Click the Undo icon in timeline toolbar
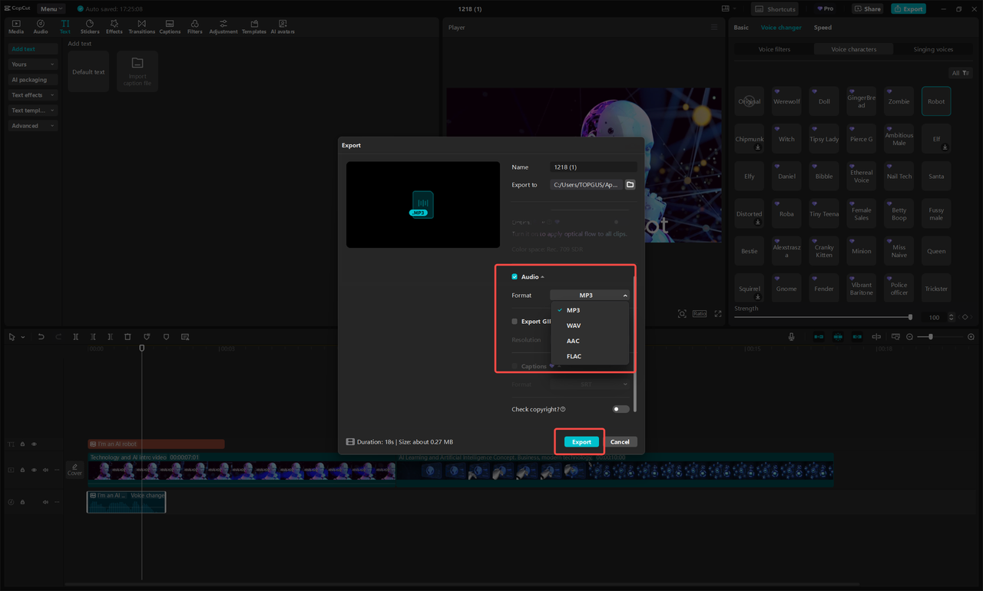The width and height of the screenshot is (983, 591). pyautogui.click(x=41, y=336)
